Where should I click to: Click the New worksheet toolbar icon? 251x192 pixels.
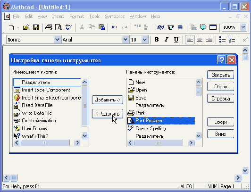11,27
